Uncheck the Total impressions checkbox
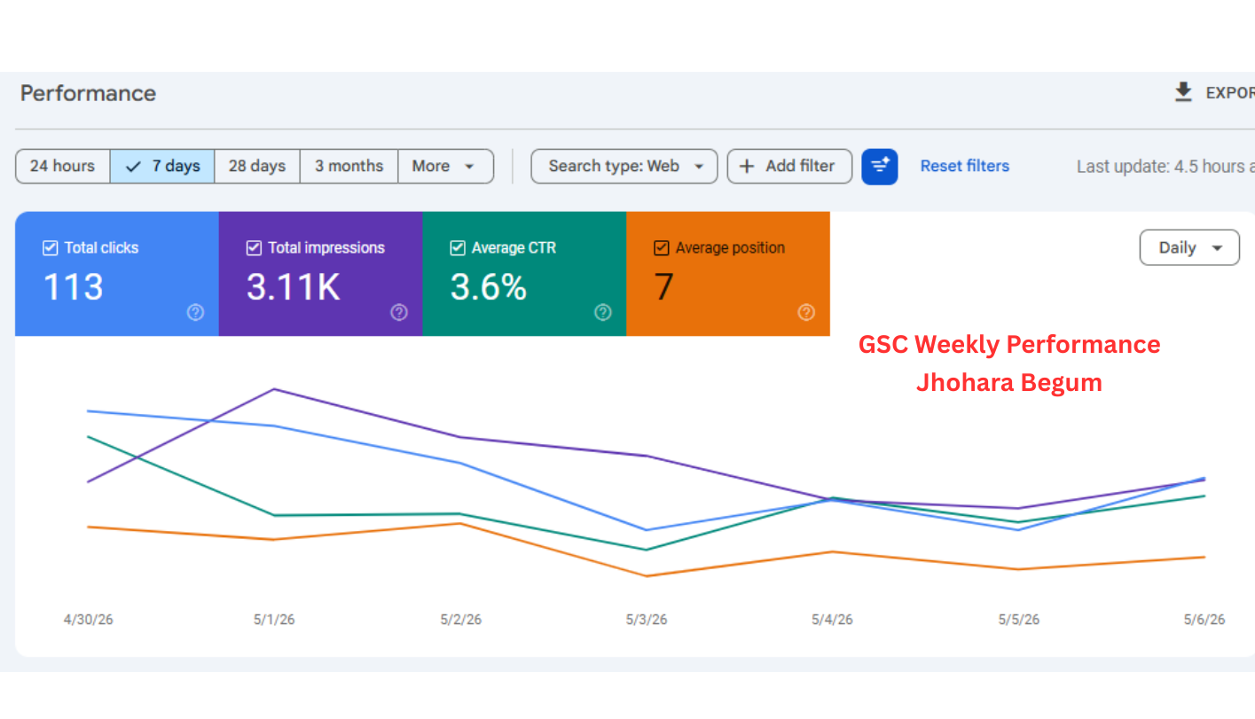The height and width of the screenshot is (719, 1255). [x=254, y=248]
